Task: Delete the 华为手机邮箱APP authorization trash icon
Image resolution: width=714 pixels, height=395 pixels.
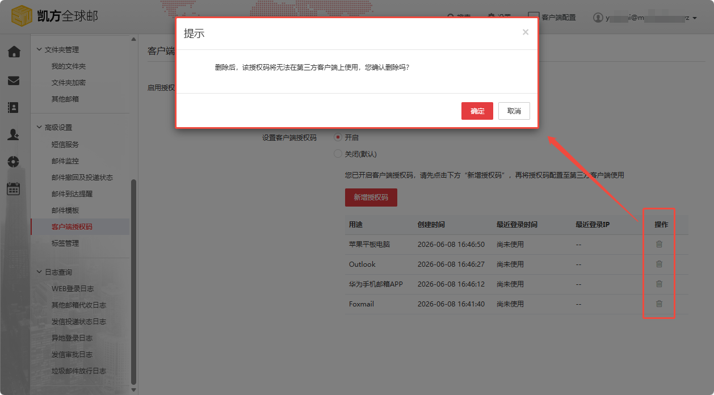Action: click(659, 284)
